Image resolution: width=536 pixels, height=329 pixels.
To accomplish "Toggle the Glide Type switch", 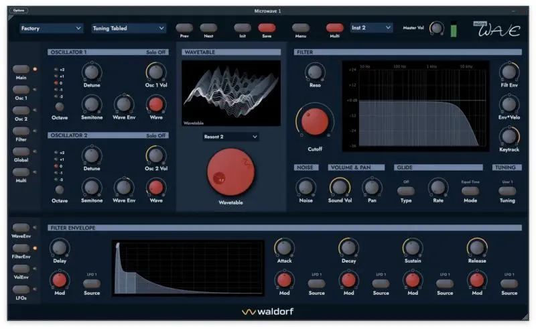I will pyautogui.click(x=406, y=191).
